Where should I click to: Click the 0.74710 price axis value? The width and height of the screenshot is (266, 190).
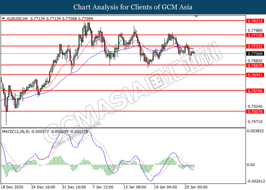click(x=255, y=122)
